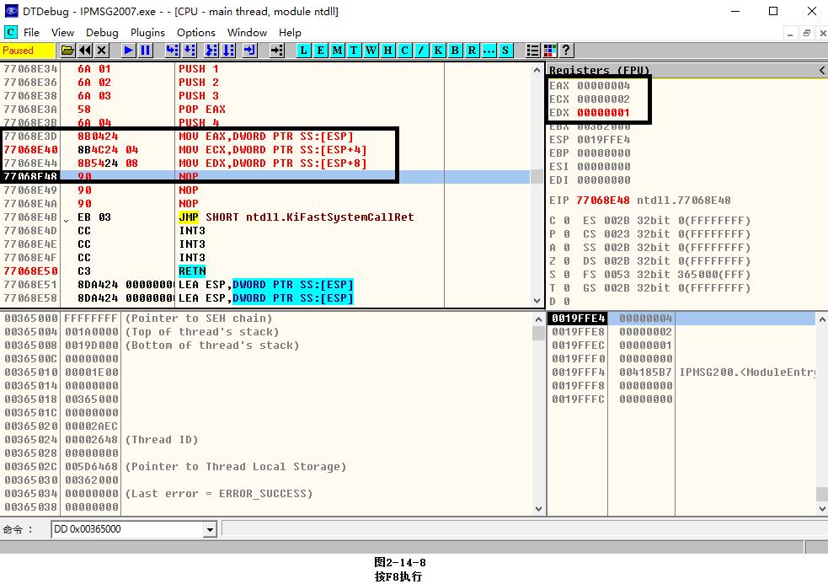Open the View menu

click(x=62, y=32)
